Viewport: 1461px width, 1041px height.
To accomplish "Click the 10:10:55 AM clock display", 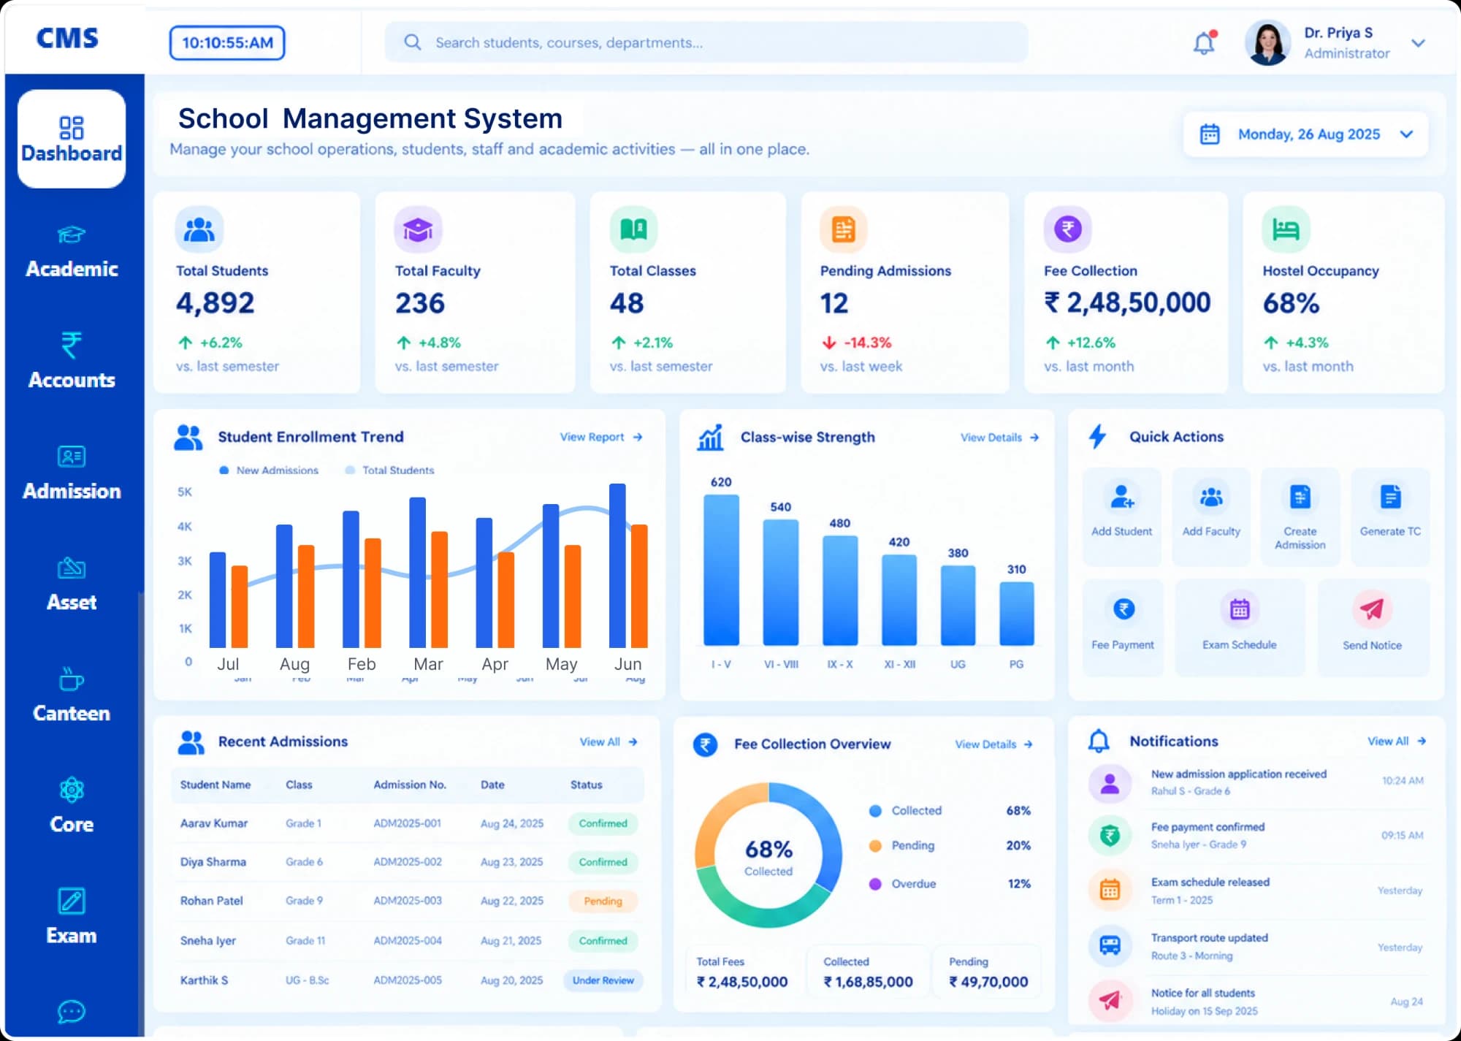I will coord(227,42).
